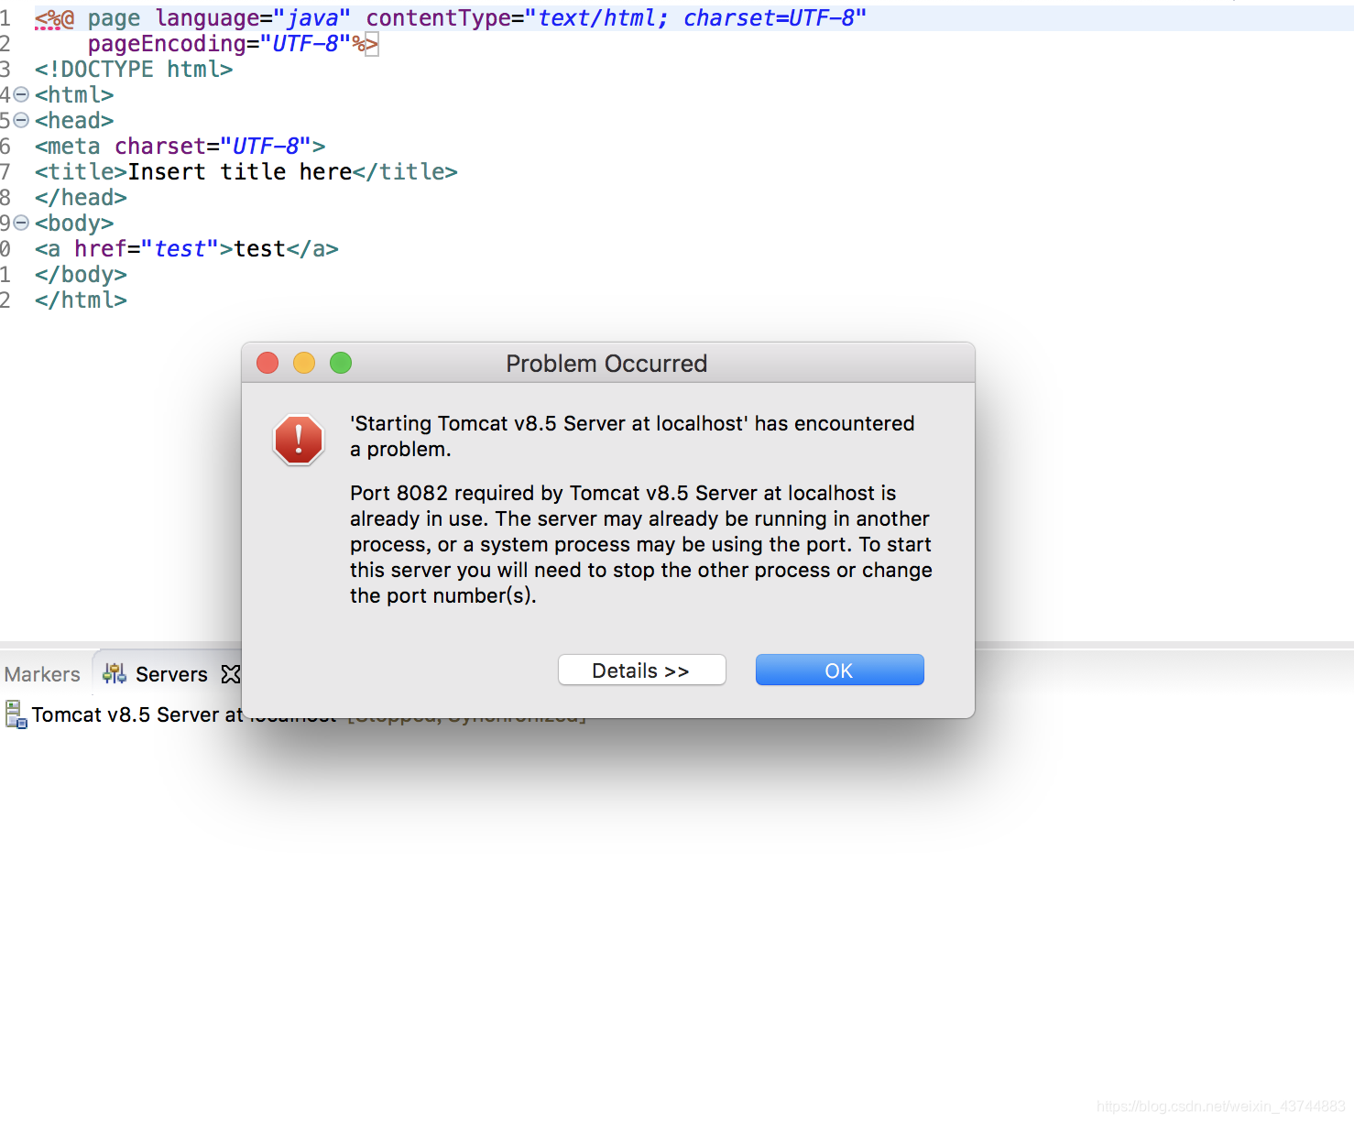Close the Problem Occurred dialog with red button
1354x1123 pixels.
tap(268, 364)
